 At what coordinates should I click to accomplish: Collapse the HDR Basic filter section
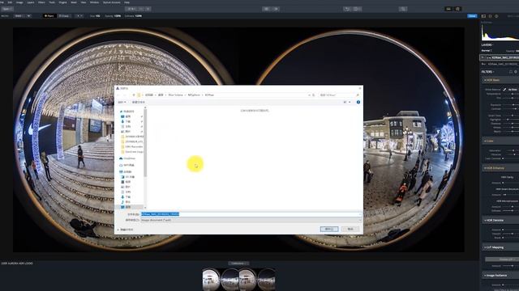pos(485,80)
